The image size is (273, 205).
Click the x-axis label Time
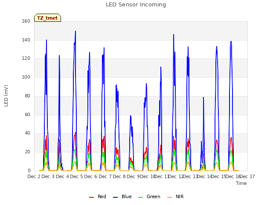click(241, 183)
